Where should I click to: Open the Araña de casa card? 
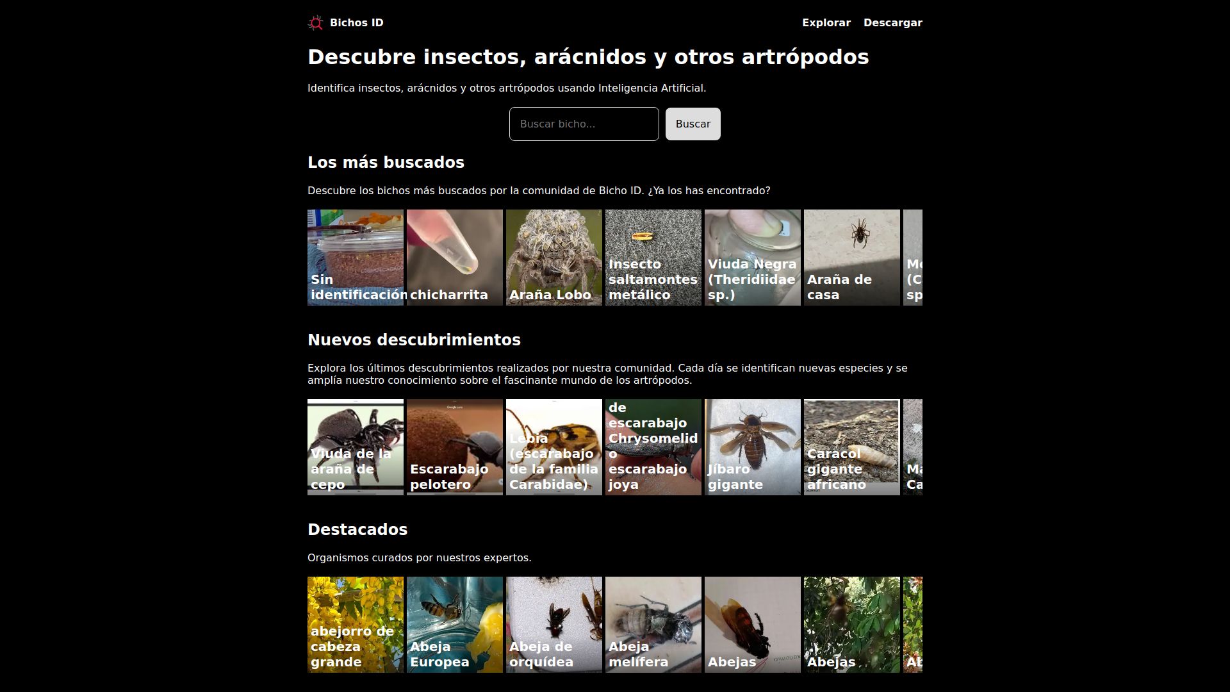pyautogui.click(x=852, y=258)
